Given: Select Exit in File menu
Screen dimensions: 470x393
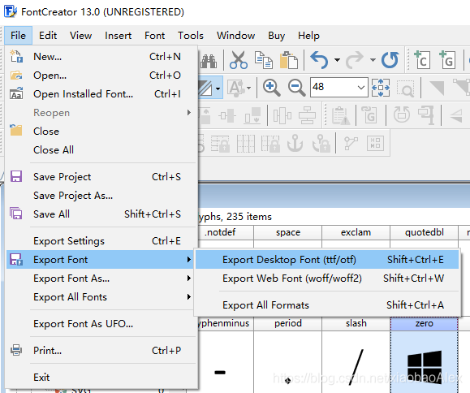Looking at the screenshot, I should (x=101, y=377).
